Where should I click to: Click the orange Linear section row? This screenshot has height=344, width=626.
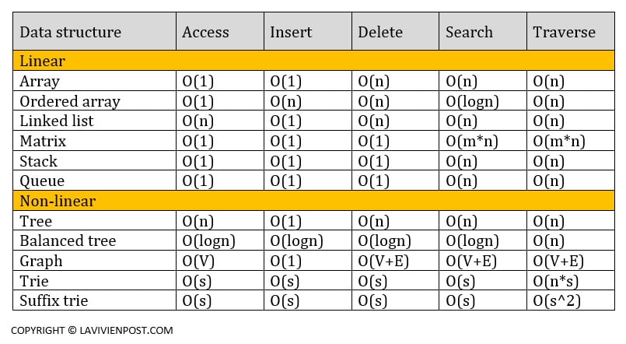pyautogui.click(x=313, y=61)
